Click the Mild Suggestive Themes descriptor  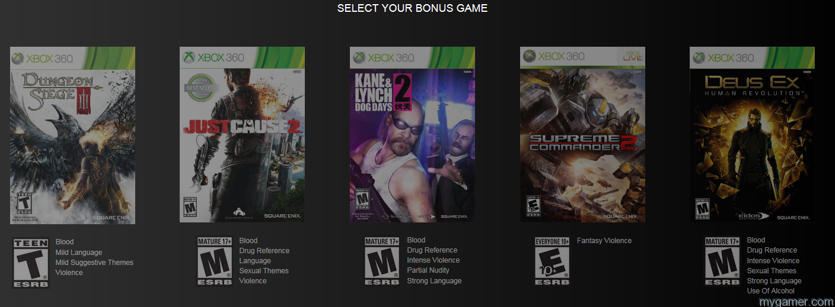tap(94, 263)
